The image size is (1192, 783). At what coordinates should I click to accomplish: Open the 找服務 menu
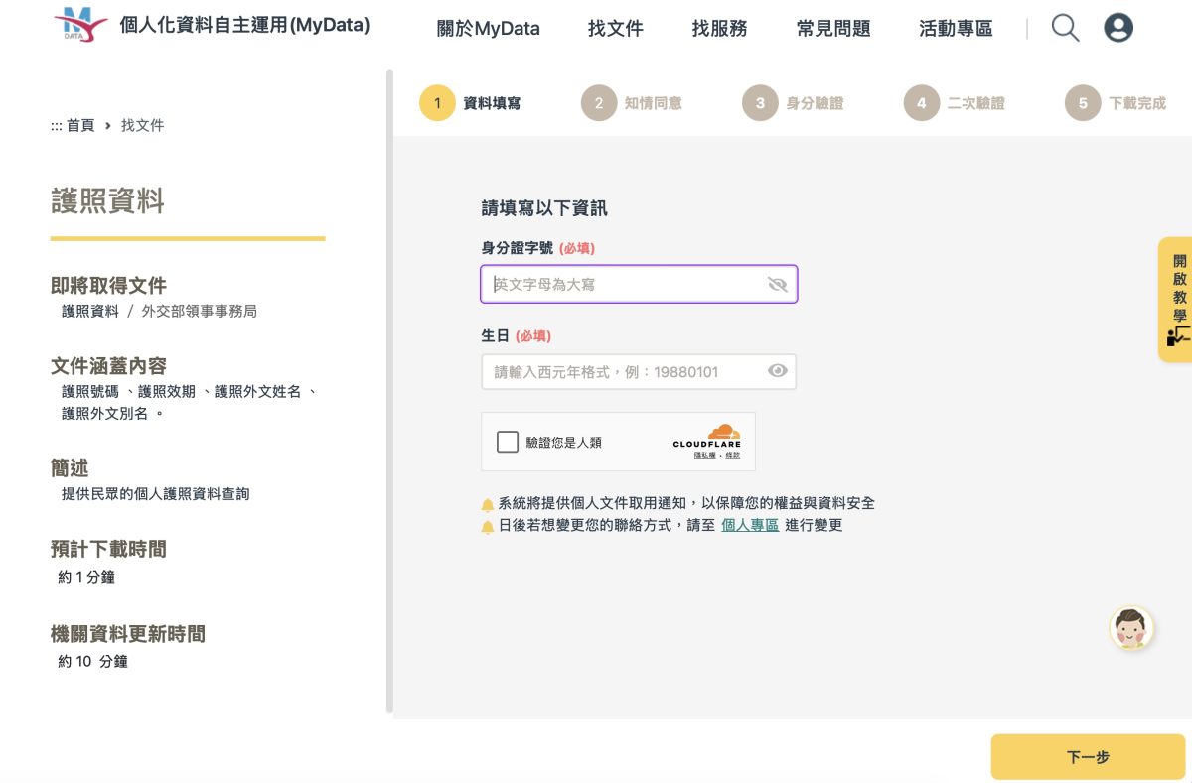point(720,29)
